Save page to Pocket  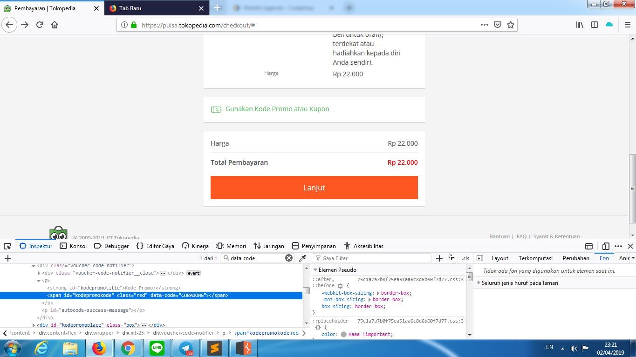pyautogui.click(x=498, y=25)
